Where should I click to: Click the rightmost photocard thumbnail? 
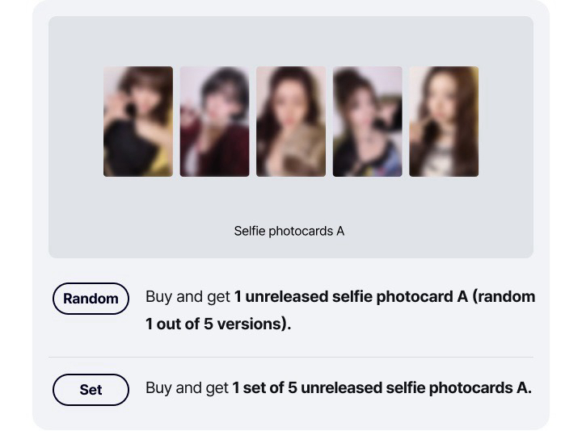(x=444, y=122)
